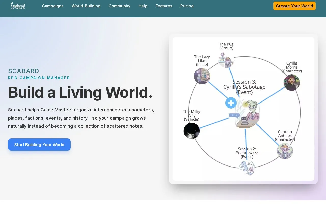Screen dimensions: 326x204
Task: Click the 'Captain Antilles (Character)' label
Action: coord(285,136)
